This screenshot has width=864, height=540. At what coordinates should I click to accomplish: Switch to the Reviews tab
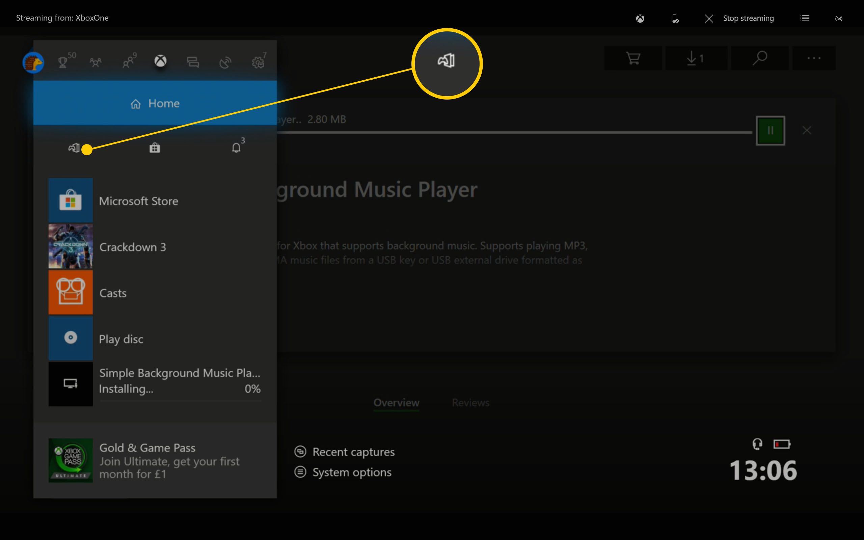coord(470,403)
